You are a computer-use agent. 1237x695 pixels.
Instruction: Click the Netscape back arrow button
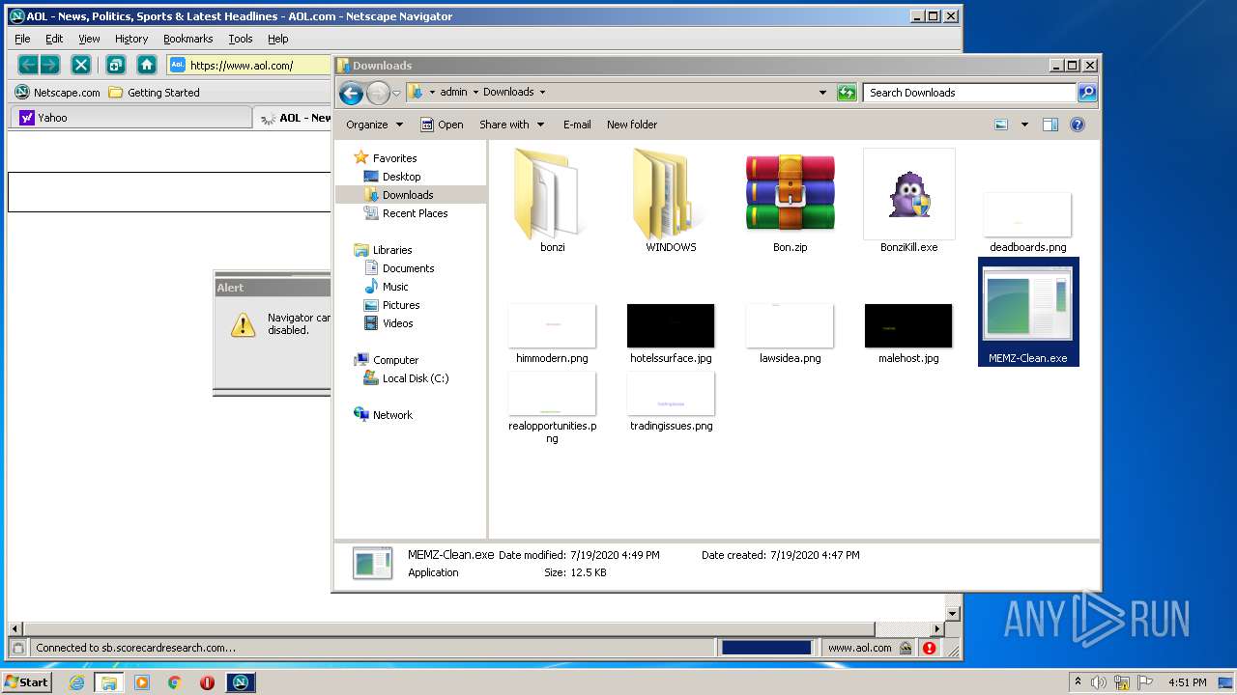pos(28,65)
